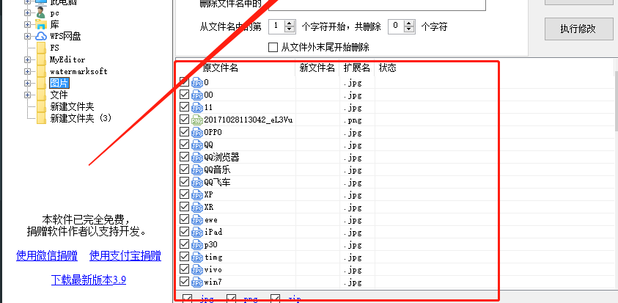Uncheck the vivo file checkbox
618x303 pixels.
[x=184, y=269]
